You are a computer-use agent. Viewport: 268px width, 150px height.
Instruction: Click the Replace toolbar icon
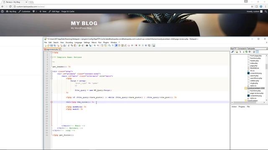point(90,45)
